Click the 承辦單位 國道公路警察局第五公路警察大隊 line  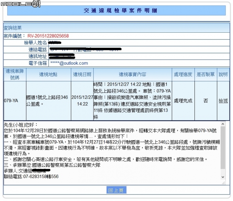click(52, 165)
